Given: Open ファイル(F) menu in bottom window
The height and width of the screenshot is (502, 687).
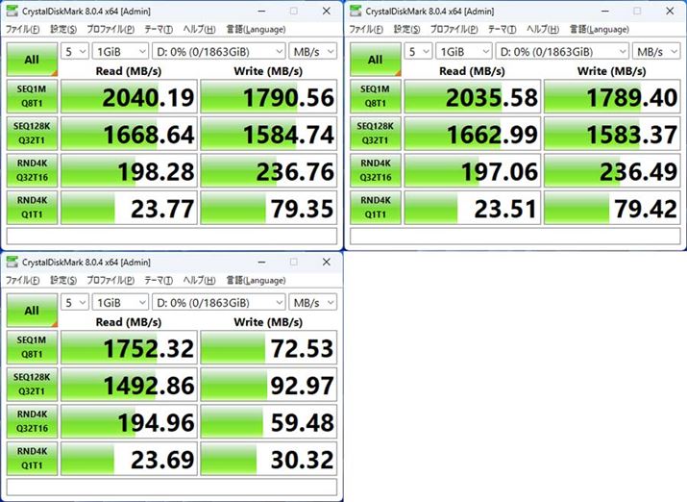Looking at the screenshot, I should click(22, 280).
